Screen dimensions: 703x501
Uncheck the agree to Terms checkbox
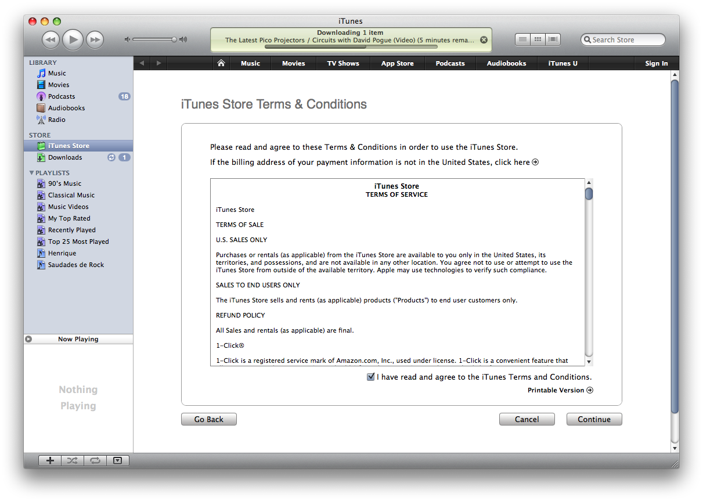pos(370,377)
